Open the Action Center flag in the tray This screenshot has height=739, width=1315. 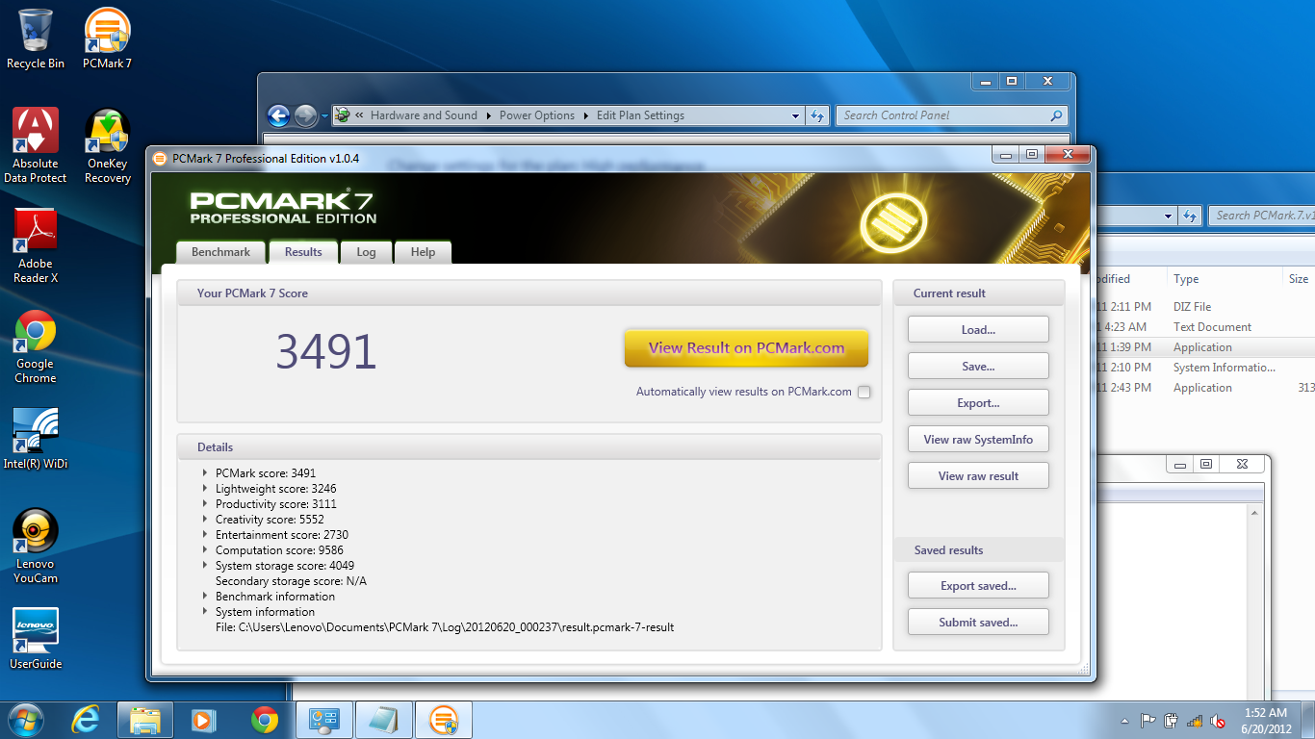[x=1147, y=720]
